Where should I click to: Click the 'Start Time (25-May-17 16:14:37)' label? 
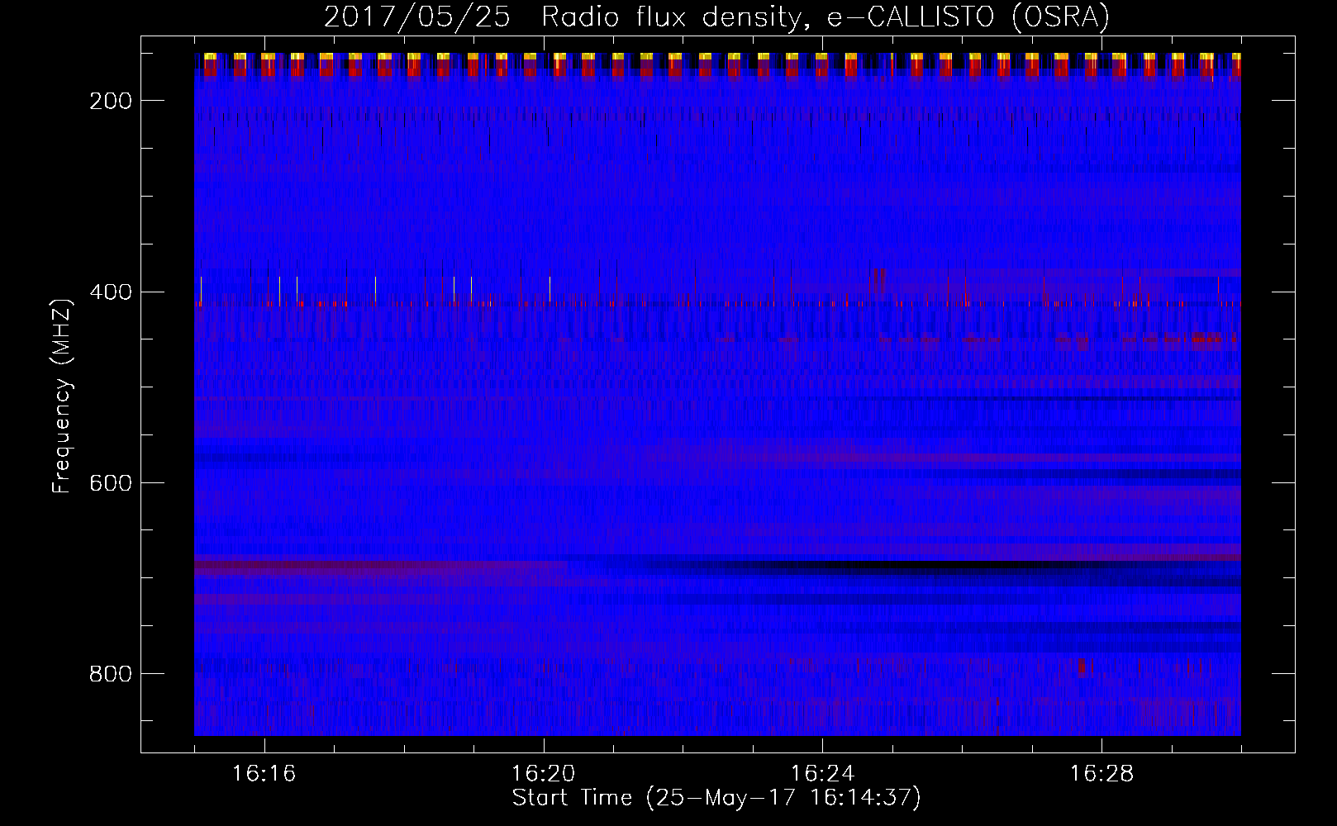click(x=716, y=798)
